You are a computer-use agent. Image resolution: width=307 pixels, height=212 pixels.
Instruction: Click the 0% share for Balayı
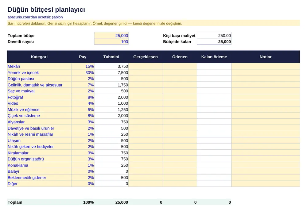pos(83,171)
